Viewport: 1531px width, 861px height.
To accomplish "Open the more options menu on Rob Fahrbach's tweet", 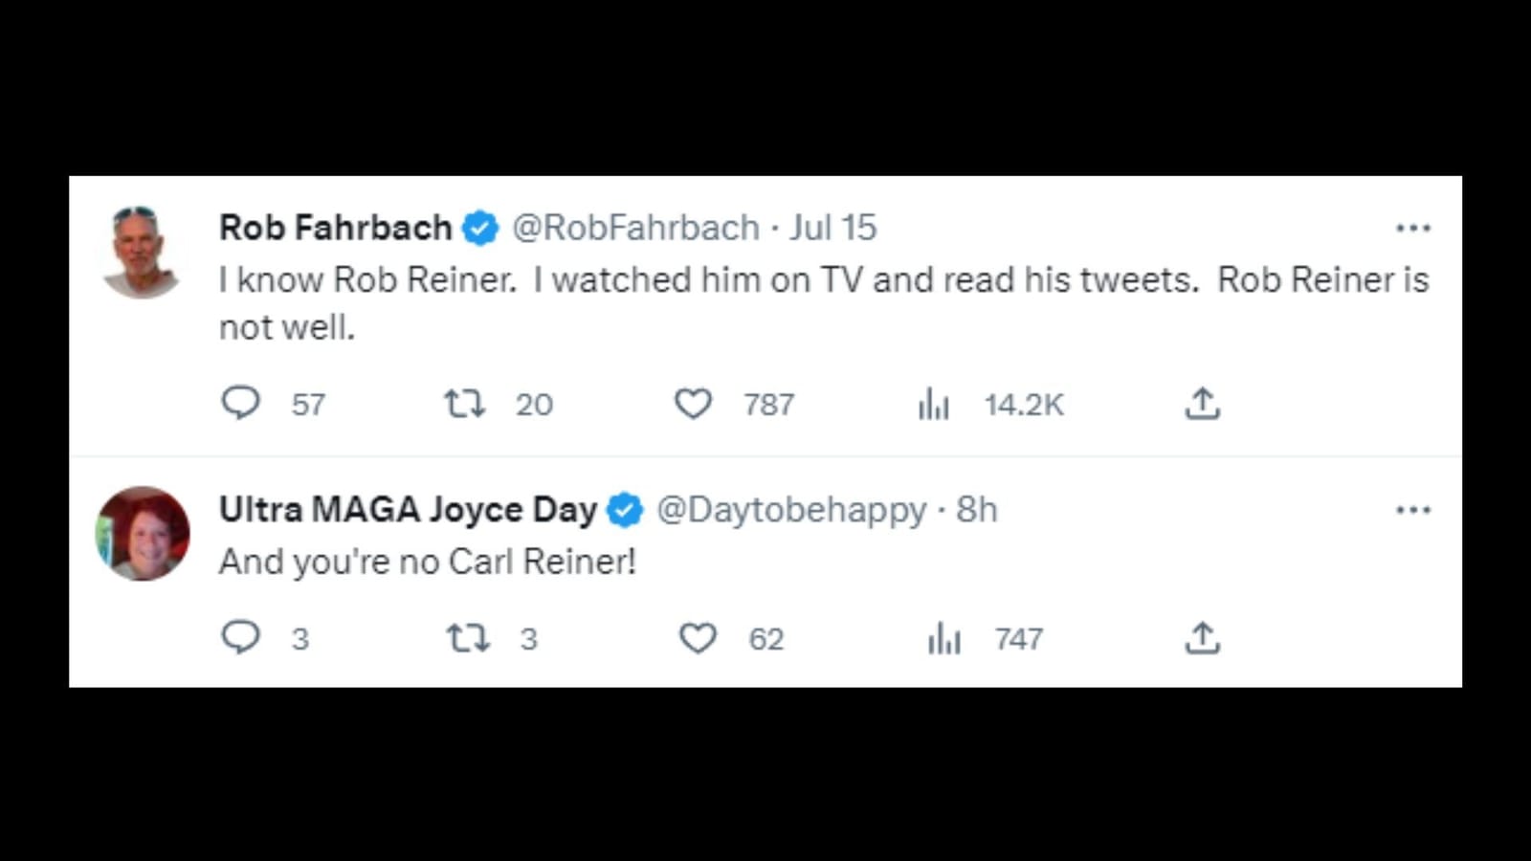I will 1413,228.
